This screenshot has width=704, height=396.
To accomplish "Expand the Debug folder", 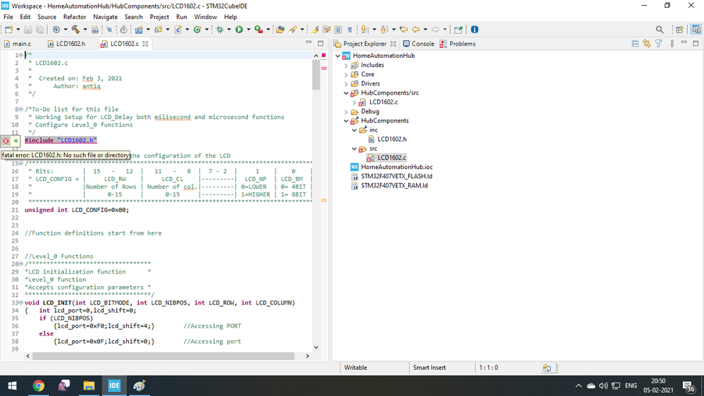I will pos(346,111).
